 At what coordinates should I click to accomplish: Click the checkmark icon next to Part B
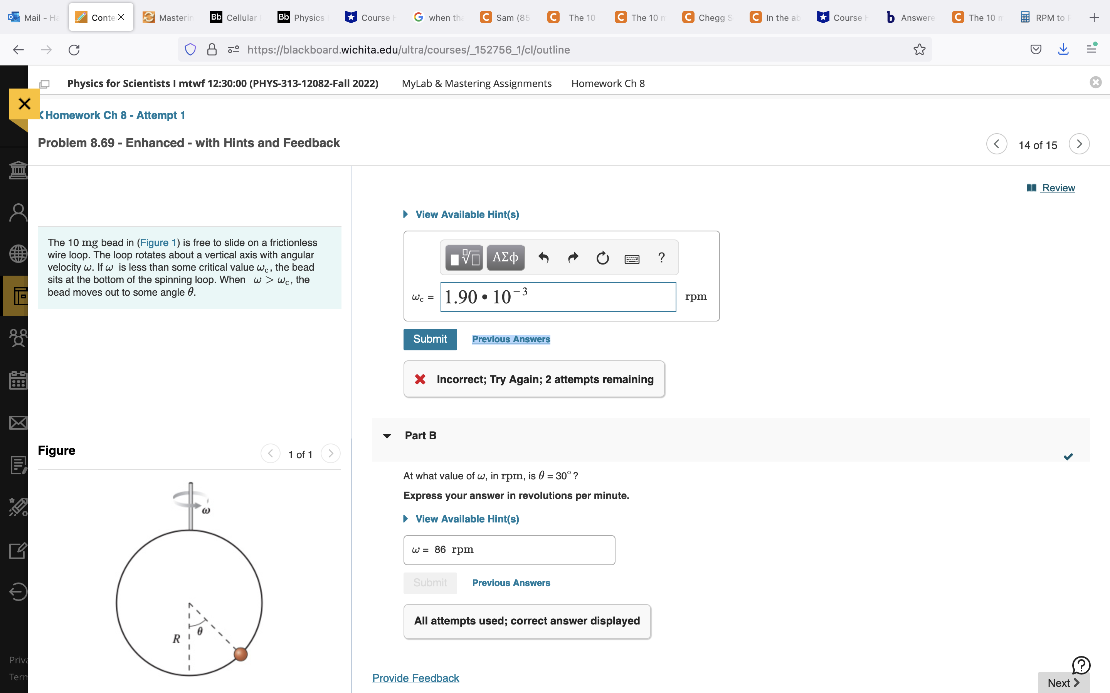(1068, 457)
